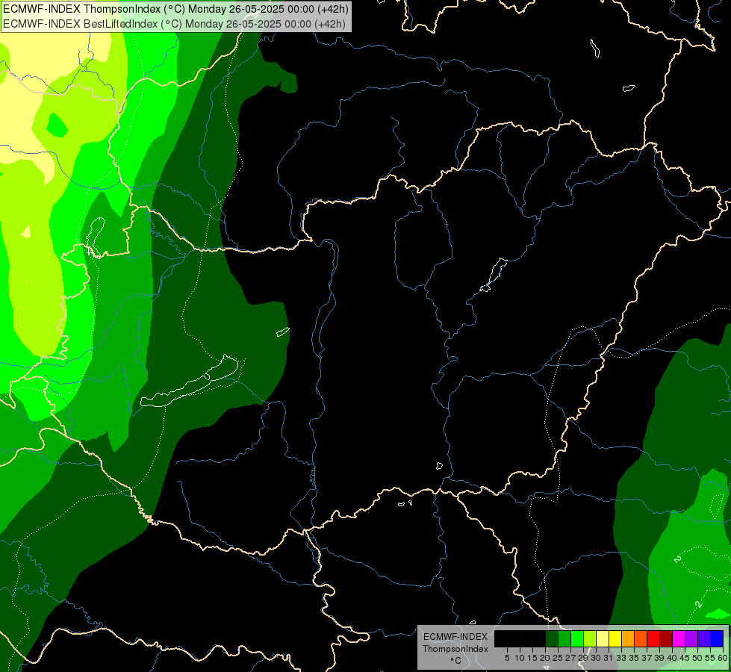731x672 pixels.
Task: Click the legend scale value 40
Action: coord(672,658)
